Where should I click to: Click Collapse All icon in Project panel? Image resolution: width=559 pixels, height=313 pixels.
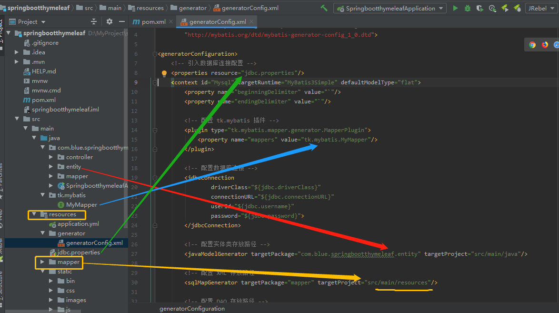point(94,22)
